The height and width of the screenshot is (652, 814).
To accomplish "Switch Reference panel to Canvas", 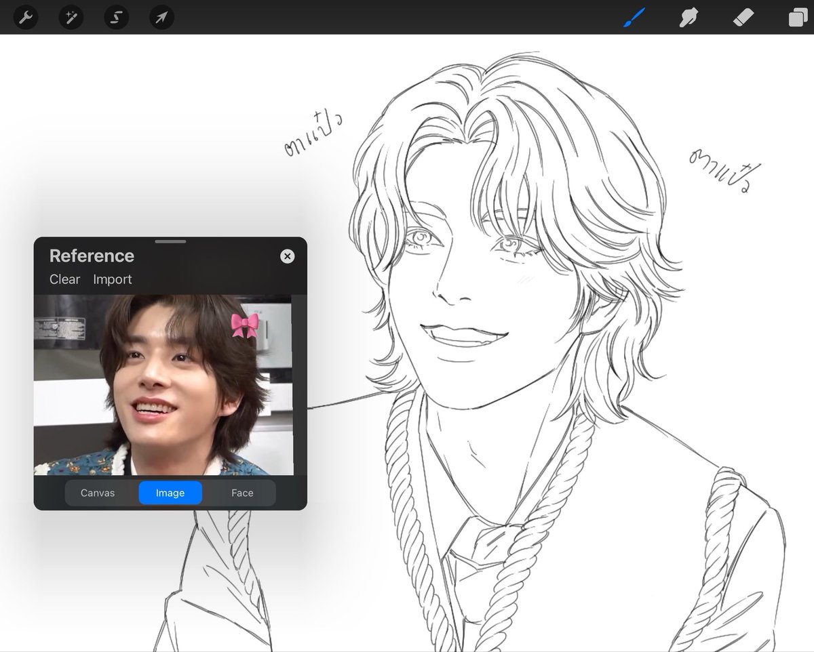I will tap(98, 493).
